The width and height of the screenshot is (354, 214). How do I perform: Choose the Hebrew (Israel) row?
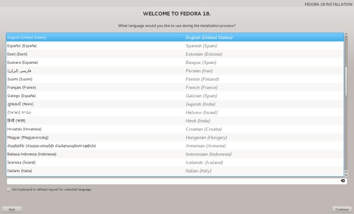point(175,112)
